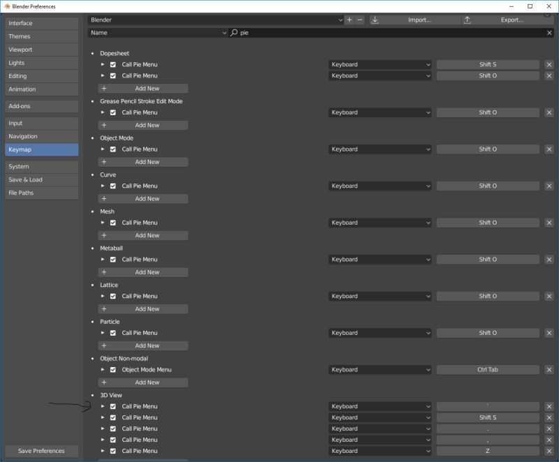The width and height of the screenshot is (559, 462).
Task: Switch to the Input preferences section
Action: pyautogui.click(x=41, y=123)
